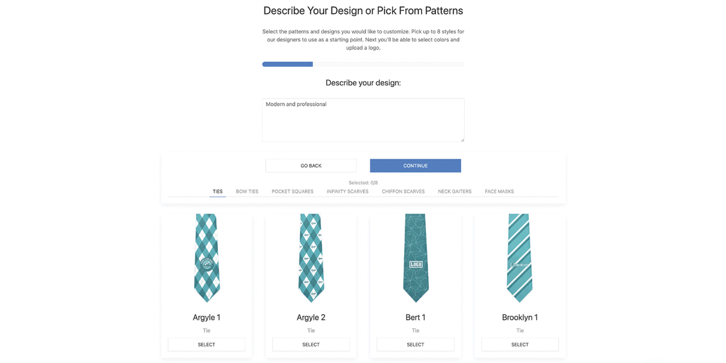This screenshot has height=363, width=726.
Task: Click the Brooklyn 1 tie image
Action: point(520,258)
